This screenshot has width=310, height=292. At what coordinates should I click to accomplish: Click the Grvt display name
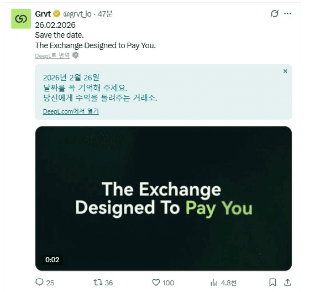pos(43,14)
